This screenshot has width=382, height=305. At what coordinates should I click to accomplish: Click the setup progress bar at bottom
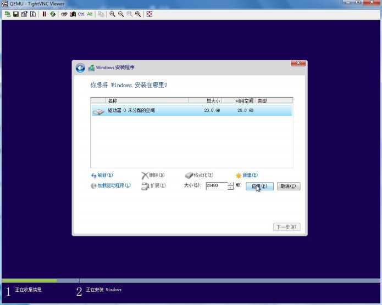coord(191,280)
